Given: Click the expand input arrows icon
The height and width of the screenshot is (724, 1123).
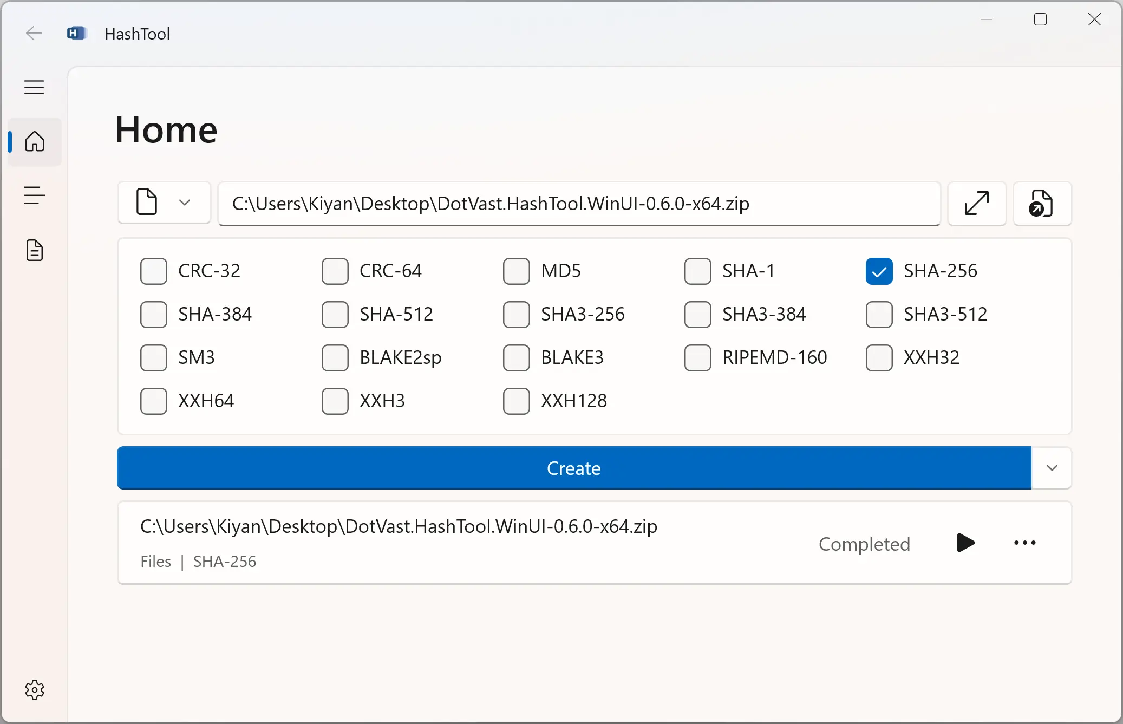Looking at the screenshot, I should coord(977,204).
